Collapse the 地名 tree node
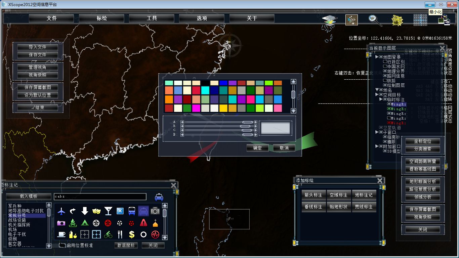The width and height of the screenshot is (459, 258). pos(377,90)
